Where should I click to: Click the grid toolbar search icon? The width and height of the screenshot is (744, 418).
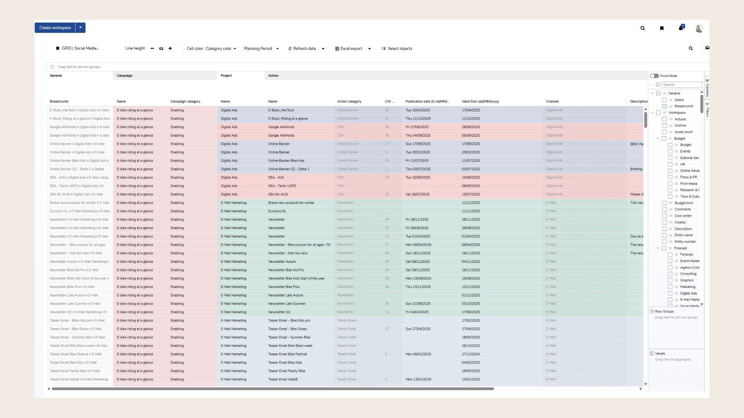tap(691, 49)
